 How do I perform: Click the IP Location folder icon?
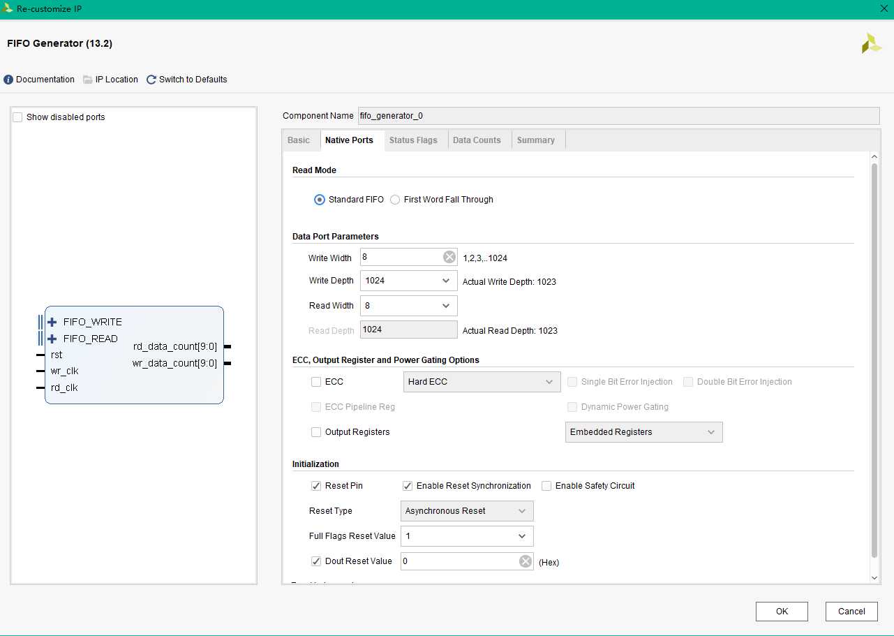pos(88,80)
